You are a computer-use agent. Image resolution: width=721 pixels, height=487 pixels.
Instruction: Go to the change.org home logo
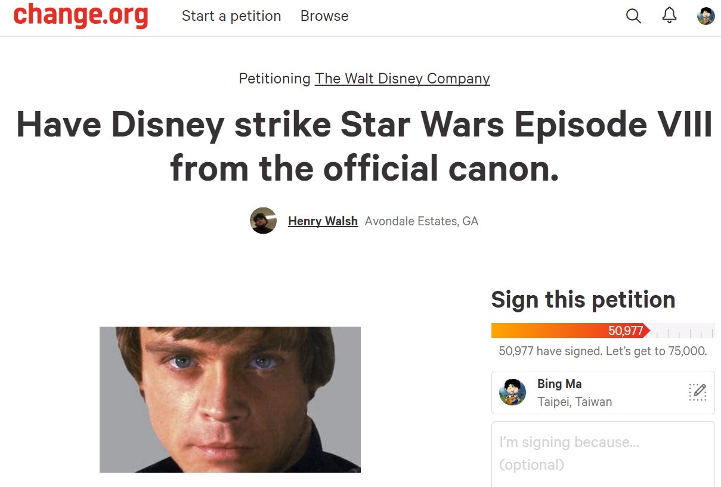[x=81, y=16]
